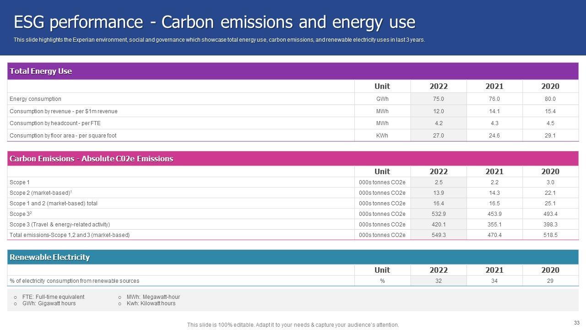
Task: Select the Scope 1 row label
Action: coord(20,182)
